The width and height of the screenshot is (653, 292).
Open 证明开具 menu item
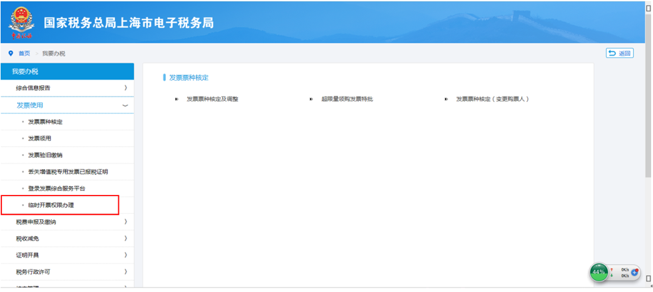[67, 255]
